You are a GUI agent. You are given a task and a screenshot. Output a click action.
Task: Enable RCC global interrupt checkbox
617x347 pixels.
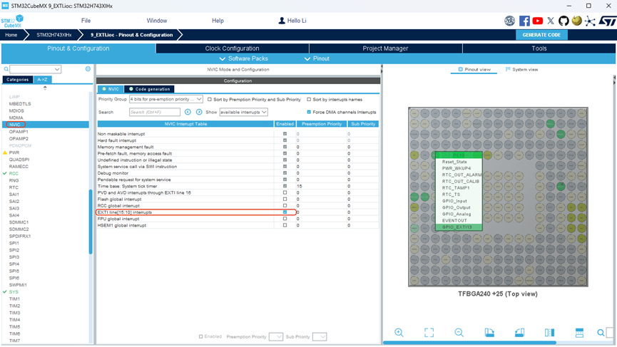285,205
